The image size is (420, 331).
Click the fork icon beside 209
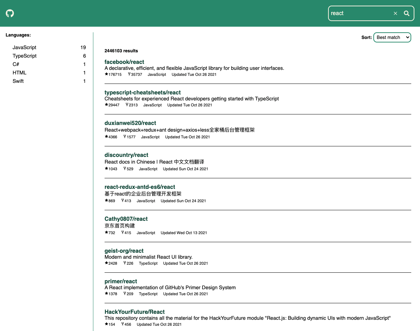tap(125, 293)
